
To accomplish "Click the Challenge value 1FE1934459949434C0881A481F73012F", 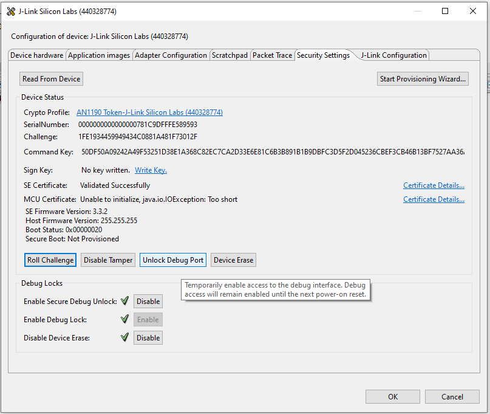I will click(x=138, y=137).
